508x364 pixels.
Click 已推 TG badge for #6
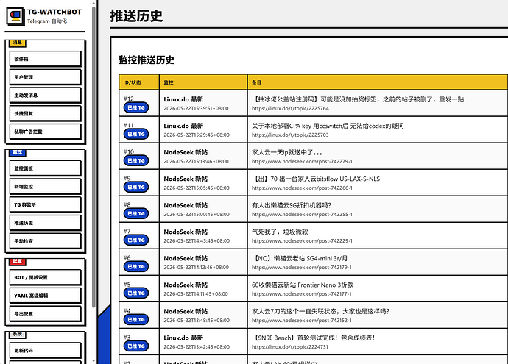[x=136, y=267]
